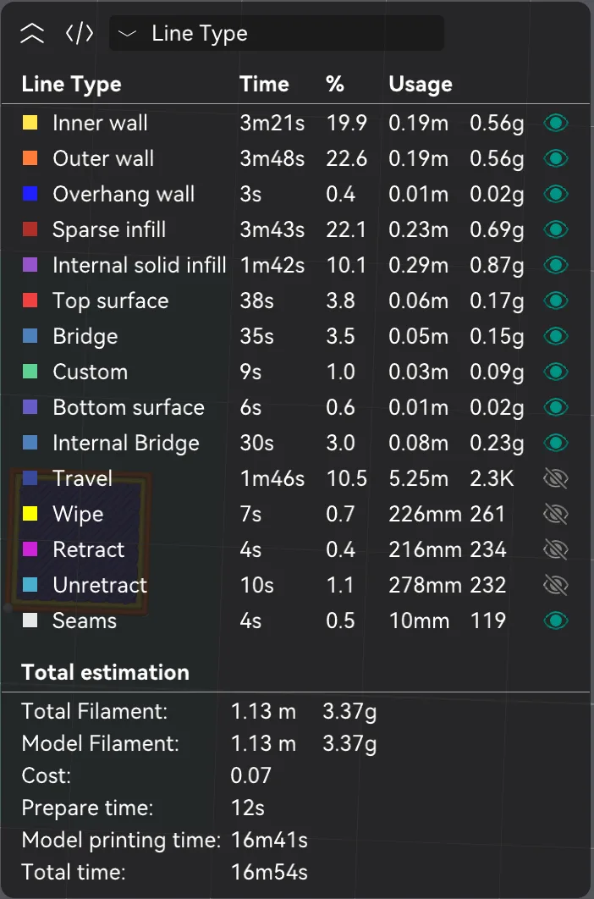
Task: Click the Line Type column header
Action: [71, 85]
